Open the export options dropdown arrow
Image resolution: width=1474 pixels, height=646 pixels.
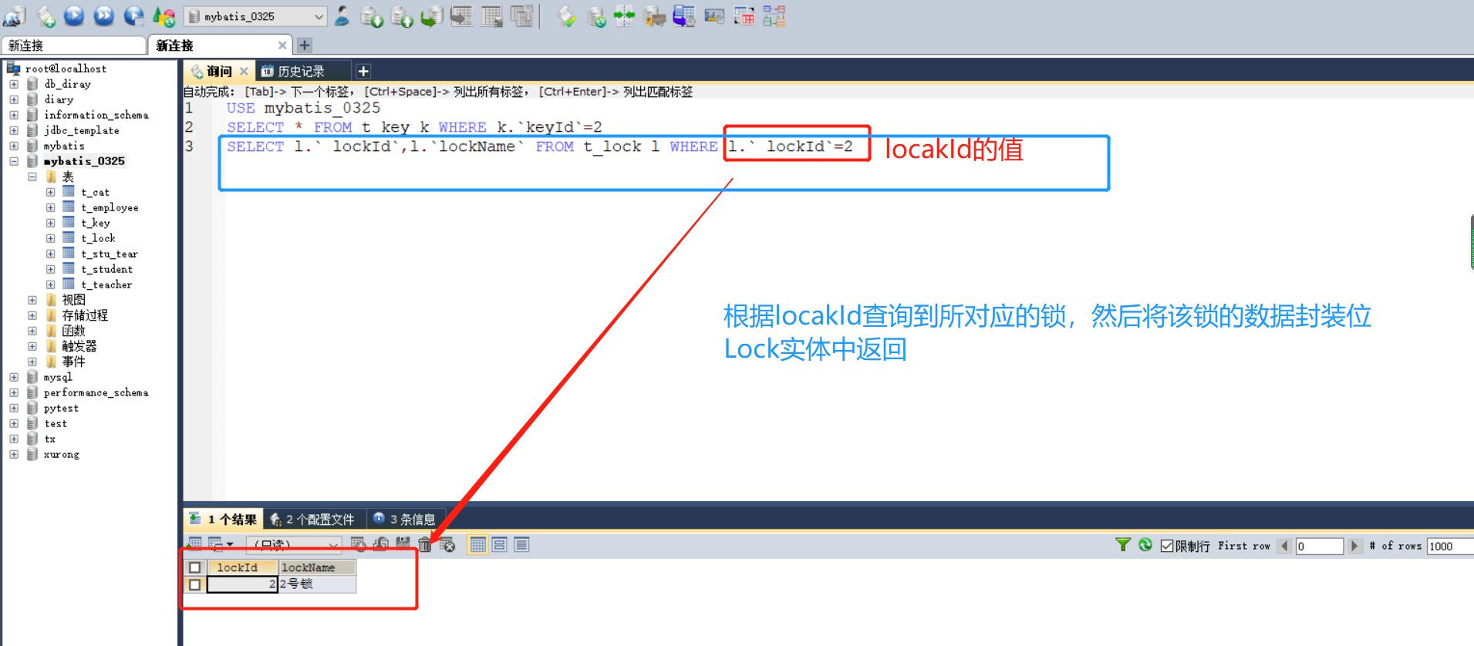pyautogui.click(x=230, y=544)
